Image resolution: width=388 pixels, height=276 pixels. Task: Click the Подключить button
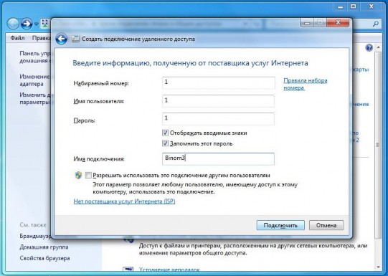(x=280, y=225)
